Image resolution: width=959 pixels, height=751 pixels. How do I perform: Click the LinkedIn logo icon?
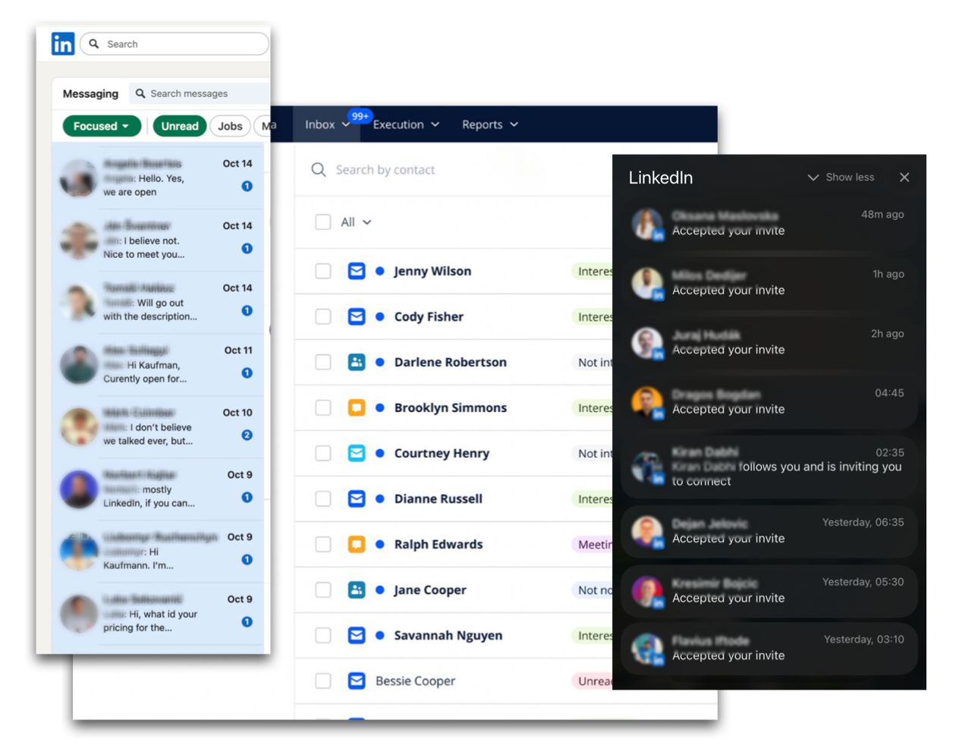coord(63,44)
